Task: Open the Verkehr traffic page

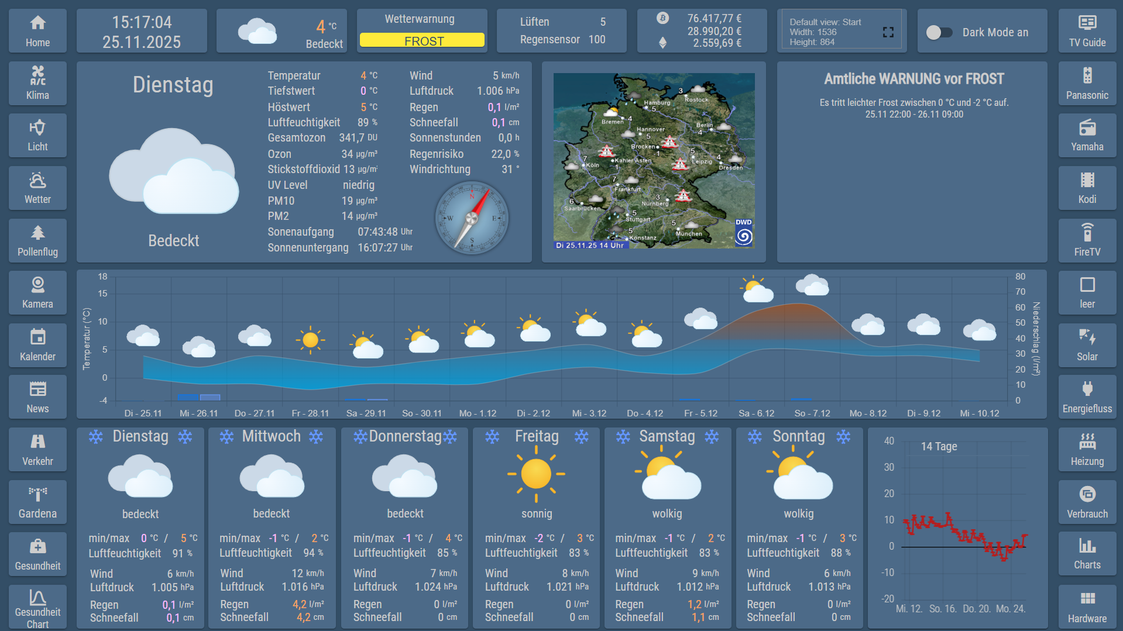Action: (37, 450)
